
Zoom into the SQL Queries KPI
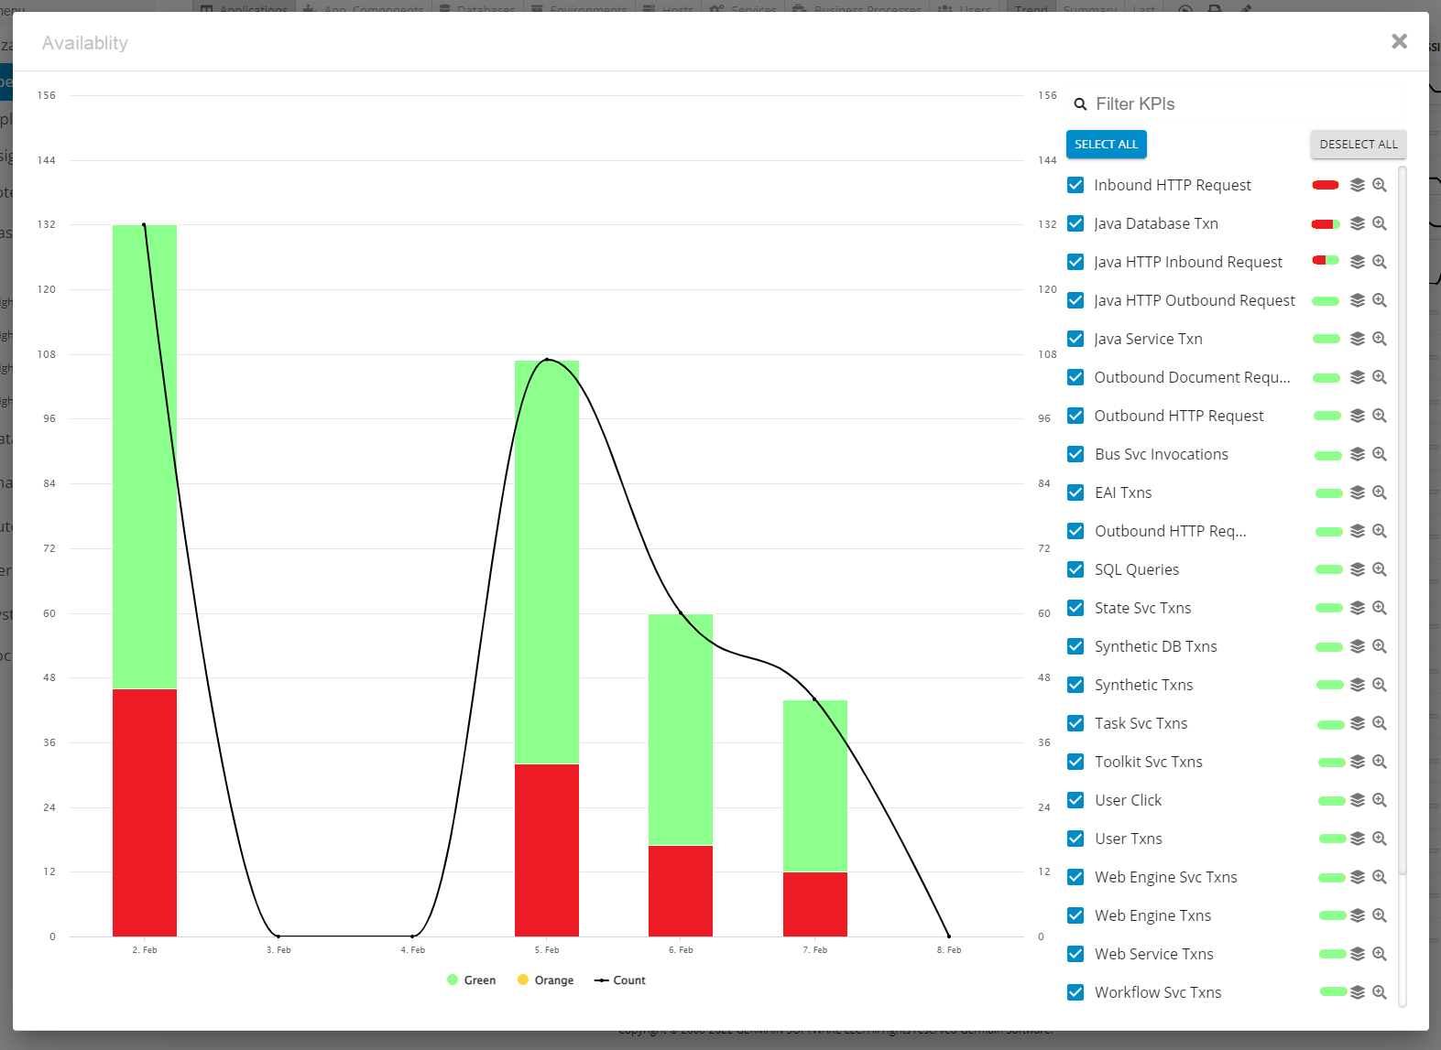(x=1379, y=569)
